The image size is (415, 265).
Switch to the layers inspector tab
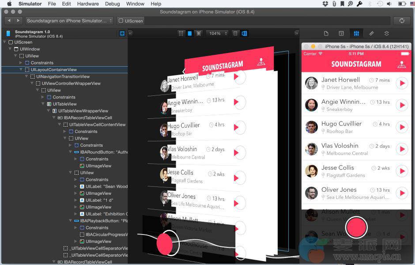tap(386, 34)
